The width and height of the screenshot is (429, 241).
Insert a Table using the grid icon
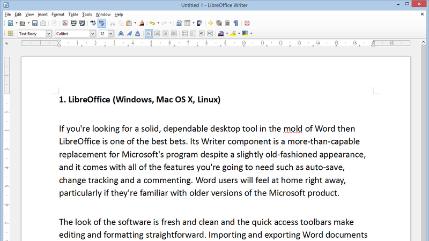(187, 24)
